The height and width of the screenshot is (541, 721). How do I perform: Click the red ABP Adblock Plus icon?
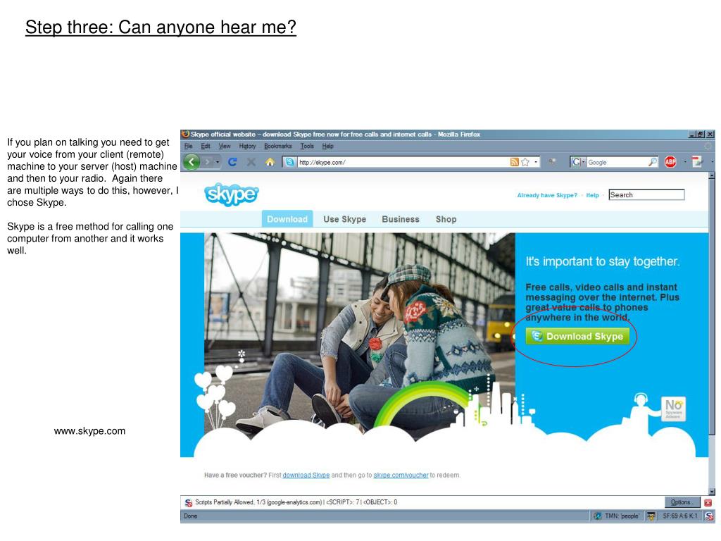tap(670, 162)
